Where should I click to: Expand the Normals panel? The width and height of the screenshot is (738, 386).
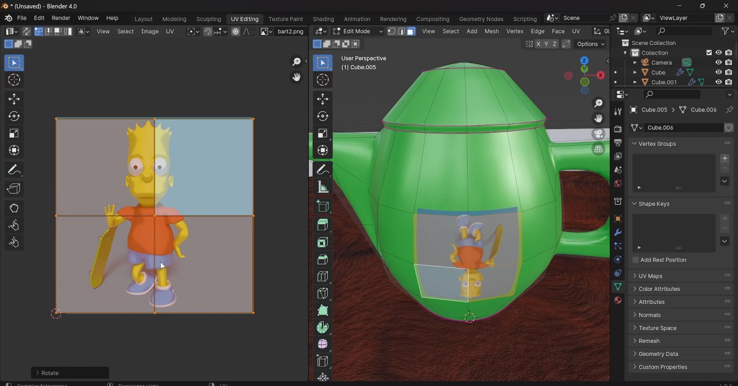(681, 315)
